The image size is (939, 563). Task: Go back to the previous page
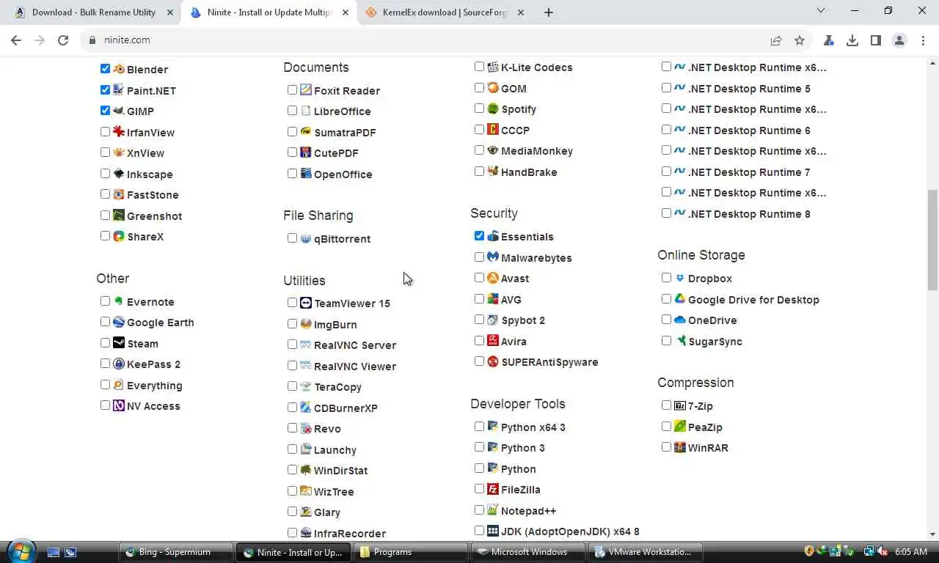16,40
